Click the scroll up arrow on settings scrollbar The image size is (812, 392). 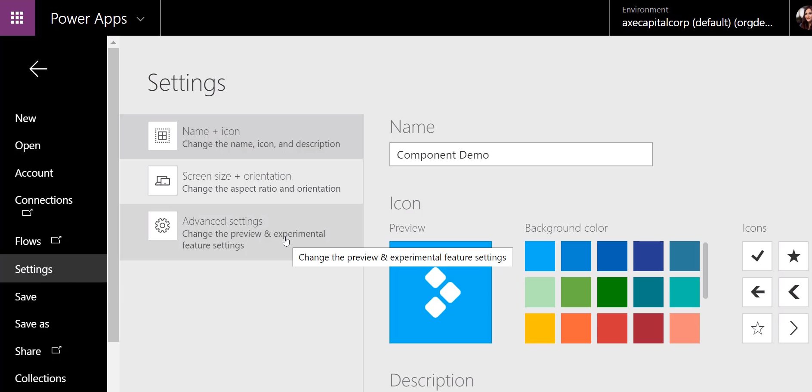click(x=114, y=42)
